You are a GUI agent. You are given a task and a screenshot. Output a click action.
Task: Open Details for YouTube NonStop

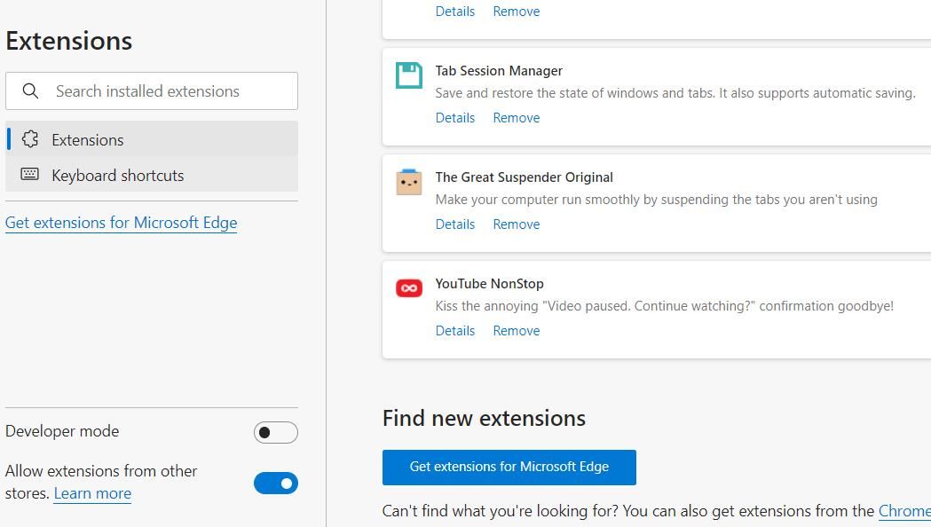[454, 331]
